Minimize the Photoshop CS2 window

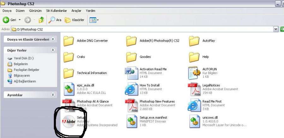[278, 4]
